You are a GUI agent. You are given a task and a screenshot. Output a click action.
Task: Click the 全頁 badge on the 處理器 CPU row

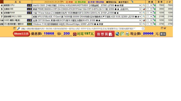29,5
